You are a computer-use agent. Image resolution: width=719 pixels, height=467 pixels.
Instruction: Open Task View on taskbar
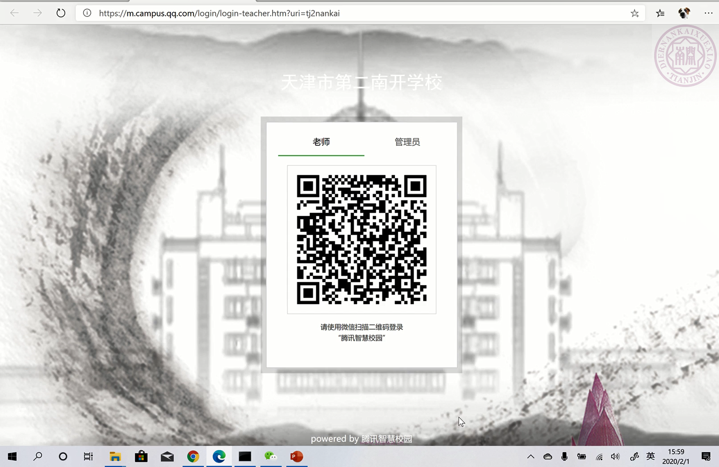(x=88, y=456)
